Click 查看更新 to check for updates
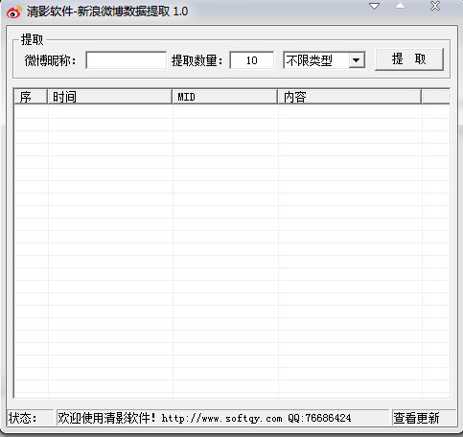Screen dimensions: 463x437 416,418
